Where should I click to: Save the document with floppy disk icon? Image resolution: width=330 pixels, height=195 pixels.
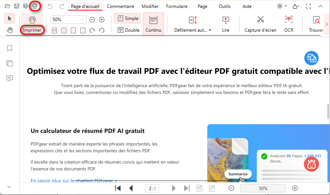(17, 6)
